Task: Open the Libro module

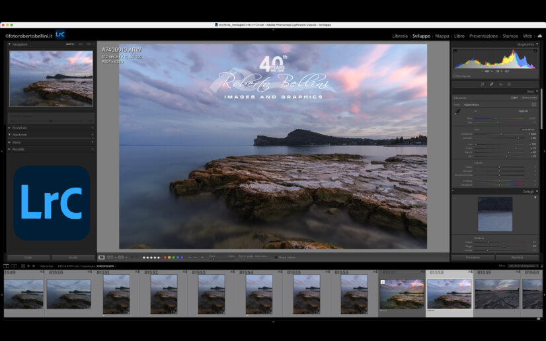Action: tap(459, 36)
